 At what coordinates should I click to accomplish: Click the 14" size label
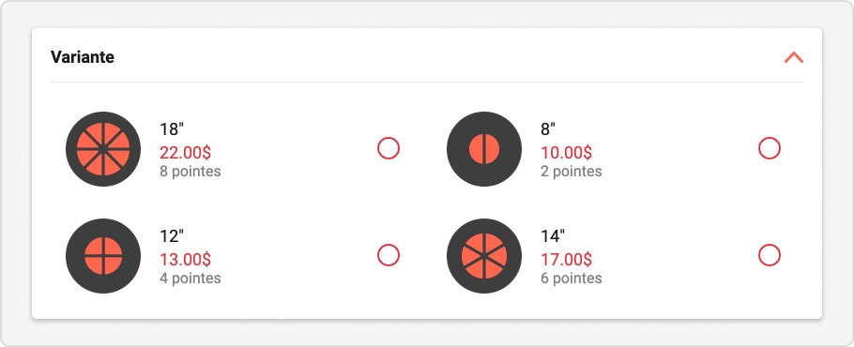(553, 236)
